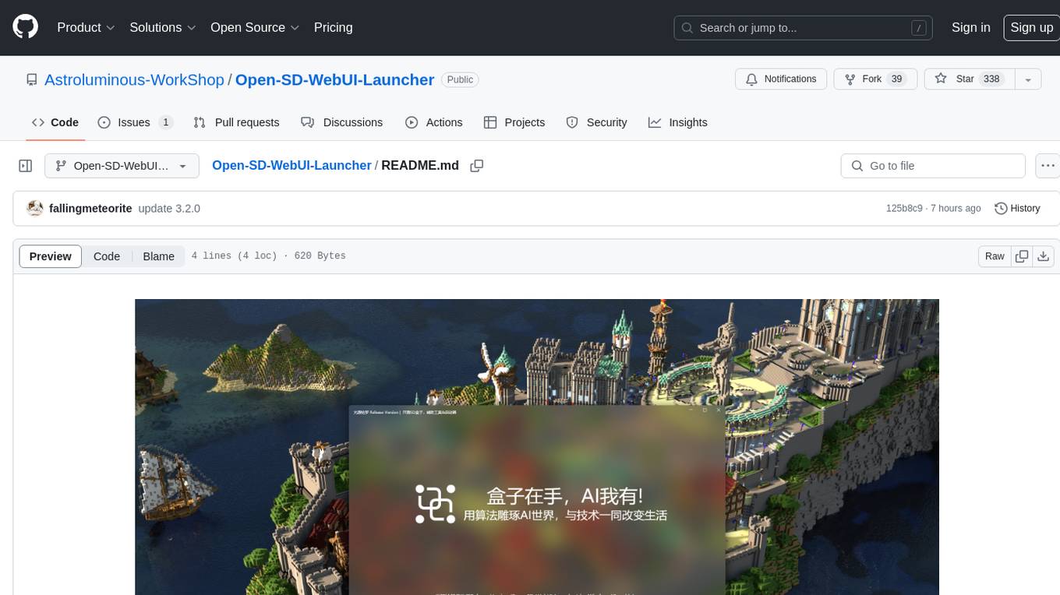The image size is (1060, 595).
Task: Switch to the Discussions tab
Action: [x=342, y=122]
